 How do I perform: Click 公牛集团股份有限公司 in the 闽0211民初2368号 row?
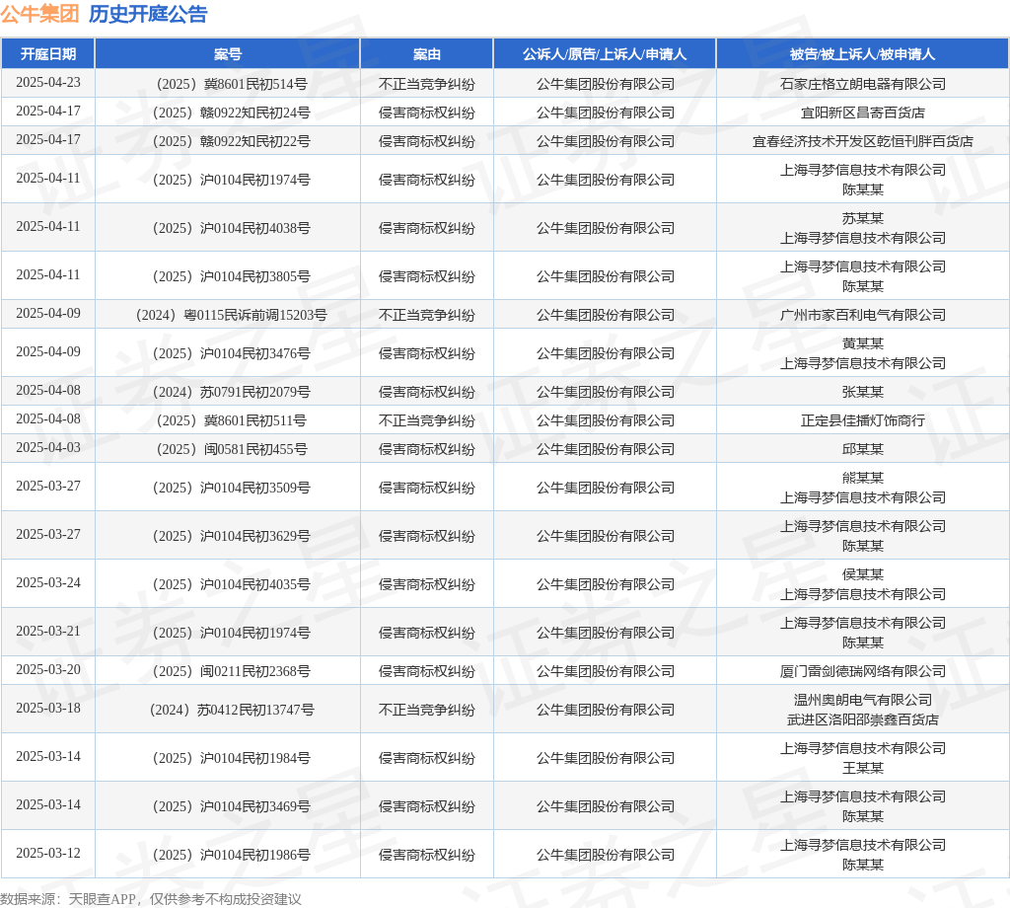(x=606, y=671)
